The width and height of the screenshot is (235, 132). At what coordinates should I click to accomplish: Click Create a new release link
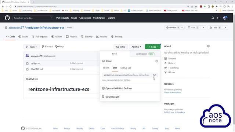tap(172, 92)
